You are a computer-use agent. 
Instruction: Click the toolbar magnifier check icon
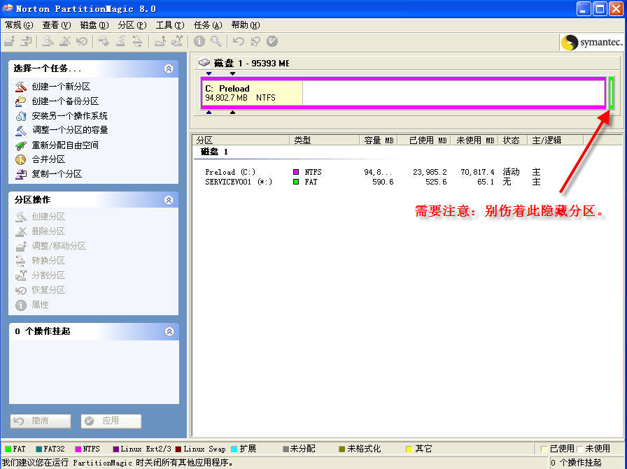point(216,41)
